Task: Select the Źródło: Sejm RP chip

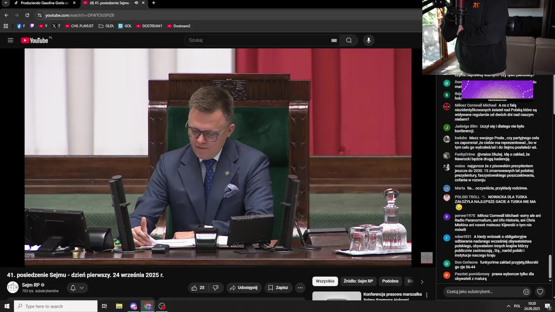Action: 358,281
